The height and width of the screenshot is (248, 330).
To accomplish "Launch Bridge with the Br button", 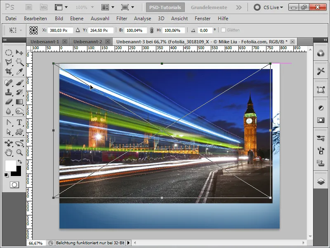I will click(29, 7).
